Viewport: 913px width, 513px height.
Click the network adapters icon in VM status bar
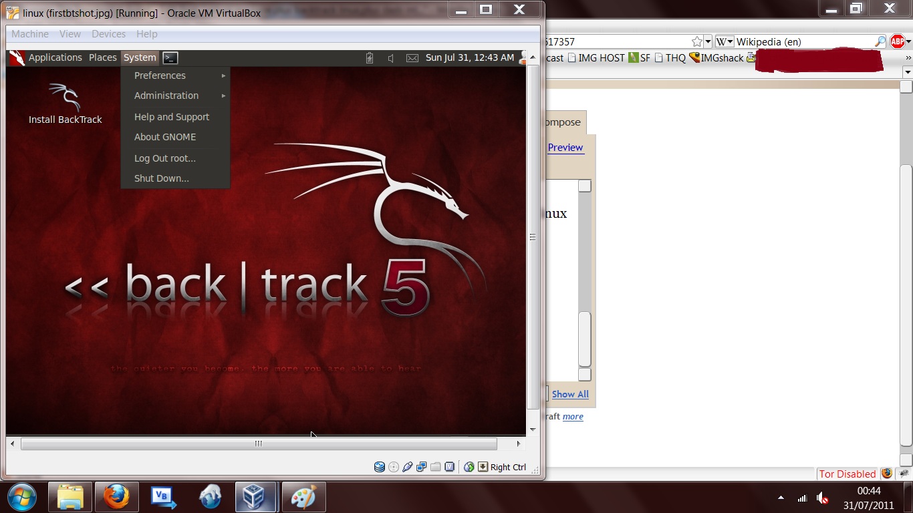pos(422,466)
